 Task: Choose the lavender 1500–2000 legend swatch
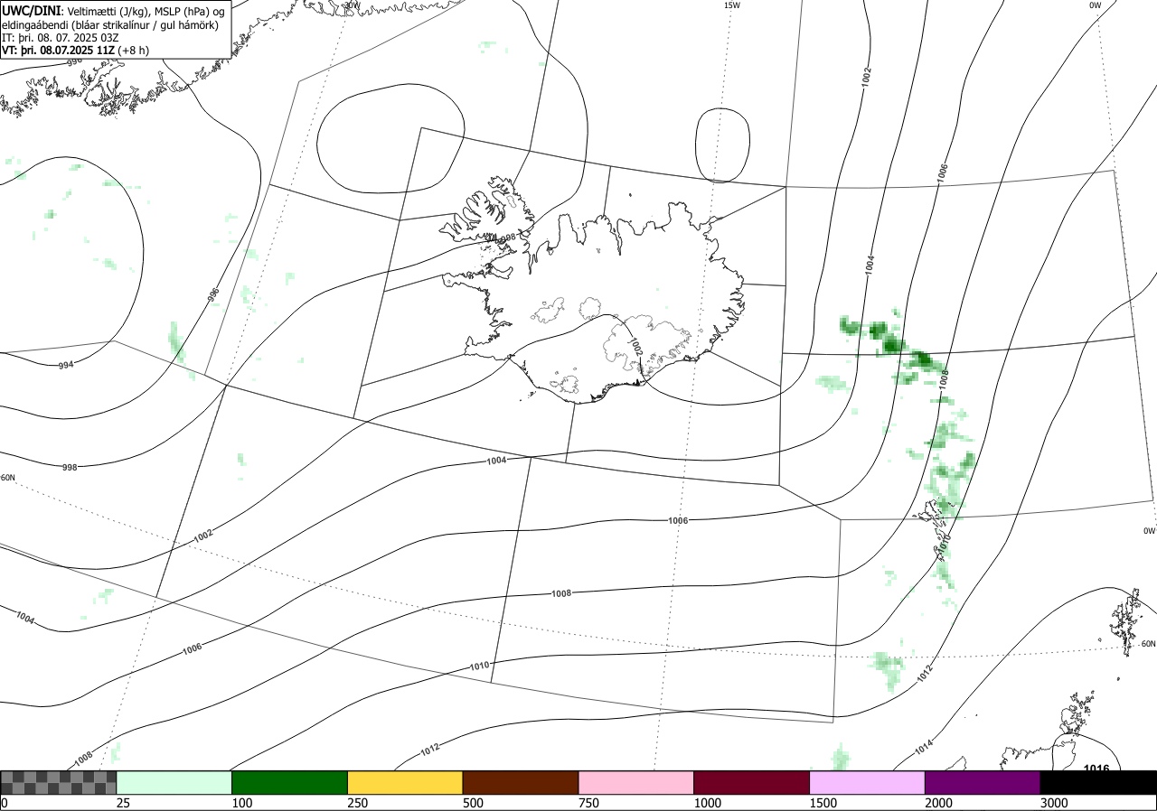coord(868,782)
